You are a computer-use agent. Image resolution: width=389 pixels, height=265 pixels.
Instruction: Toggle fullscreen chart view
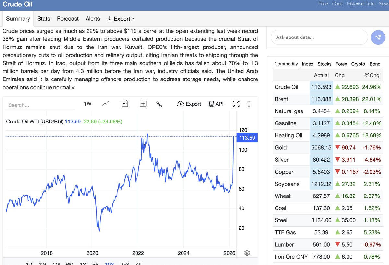236,104
